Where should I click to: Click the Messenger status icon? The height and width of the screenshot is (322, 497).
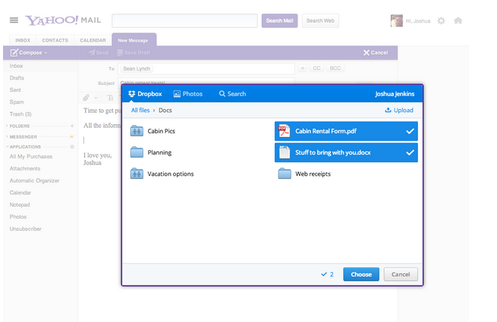point(72,137)
